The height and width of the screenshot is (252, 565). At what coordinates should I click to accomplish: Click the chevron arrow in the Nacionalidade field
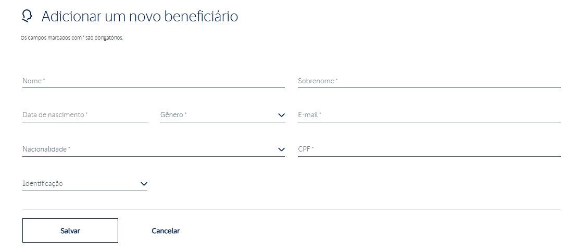point(281,149)
